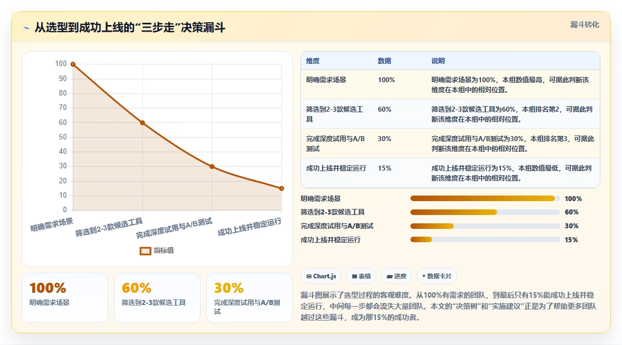Open the 100% 明确需求场景 data card
The height and width of the screenshot is (345, 622).
(65, 298)
